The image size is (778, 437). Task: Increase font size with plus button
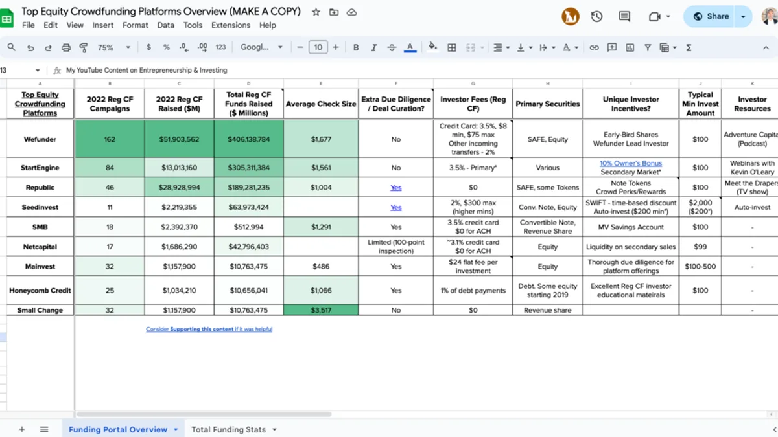336,47
